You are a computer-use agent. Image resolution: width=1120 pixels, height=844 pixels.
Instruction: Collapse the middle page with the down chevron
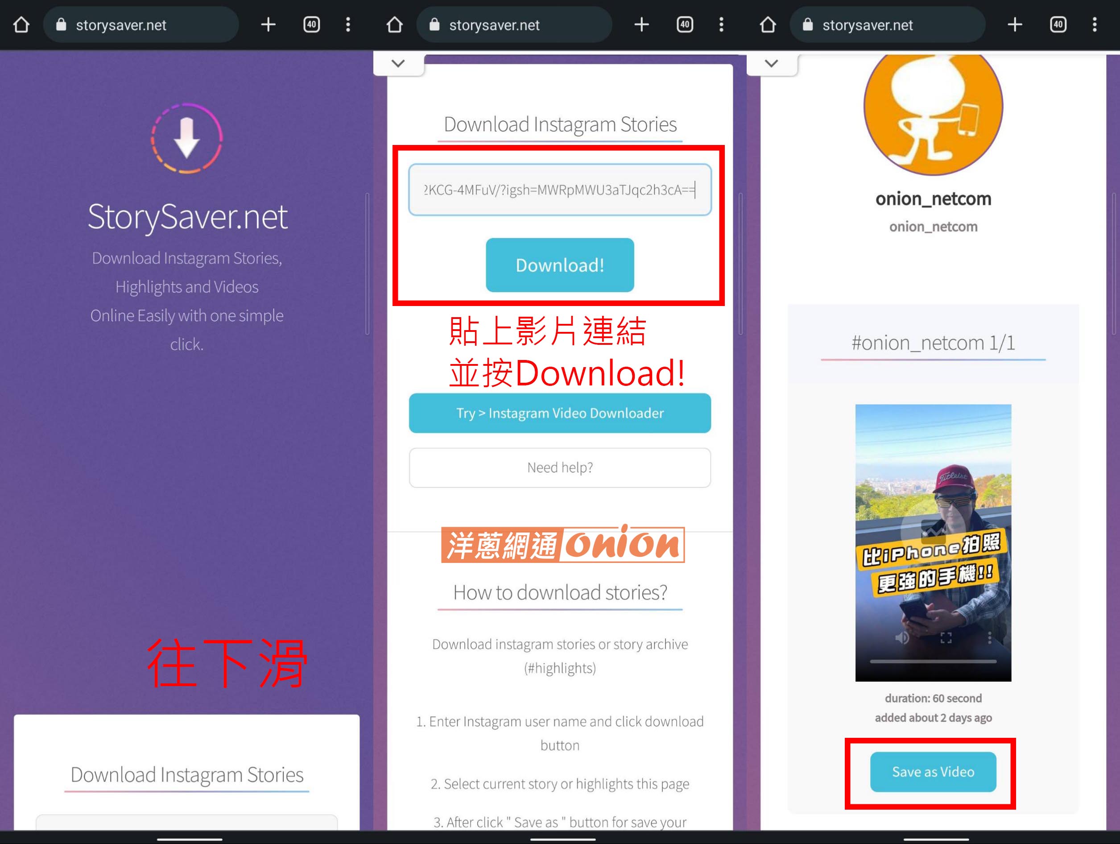[x=398, y=63]
